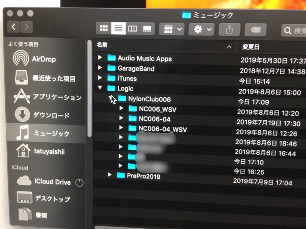Select the iTunes folder icon
The width and height of the screenshot is (306, 229).
(x=111, y=78)
